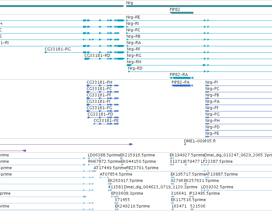Select EST RH67872.5prime
This screenshot has height=211, width=272.
click(105, 162)
